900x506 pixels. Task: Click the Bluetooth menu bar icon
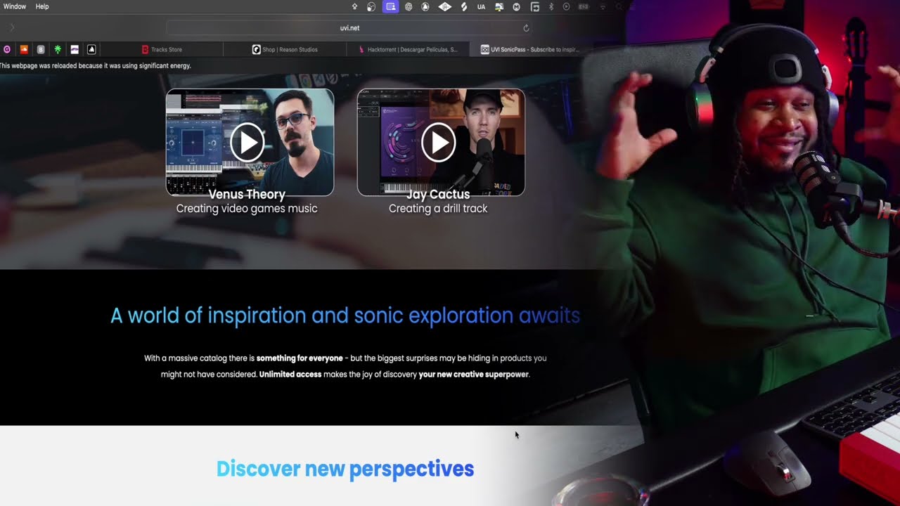pos(551,6)
